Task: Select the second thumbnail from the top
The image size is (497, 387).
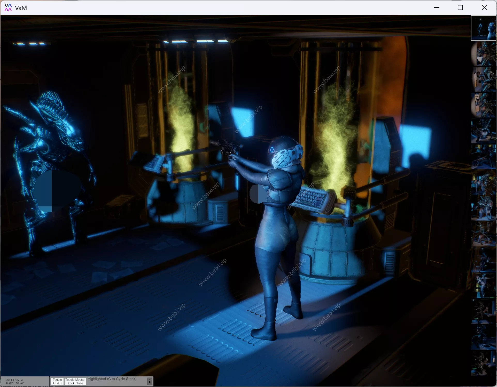Action: tap(484, 54)
